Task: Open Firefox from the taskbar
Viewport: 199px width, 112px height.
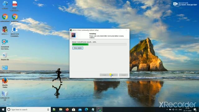Action: (67, 110)
